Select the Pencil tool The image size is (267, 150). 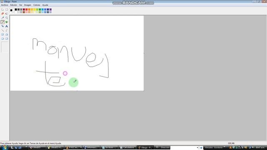point(3,22)
